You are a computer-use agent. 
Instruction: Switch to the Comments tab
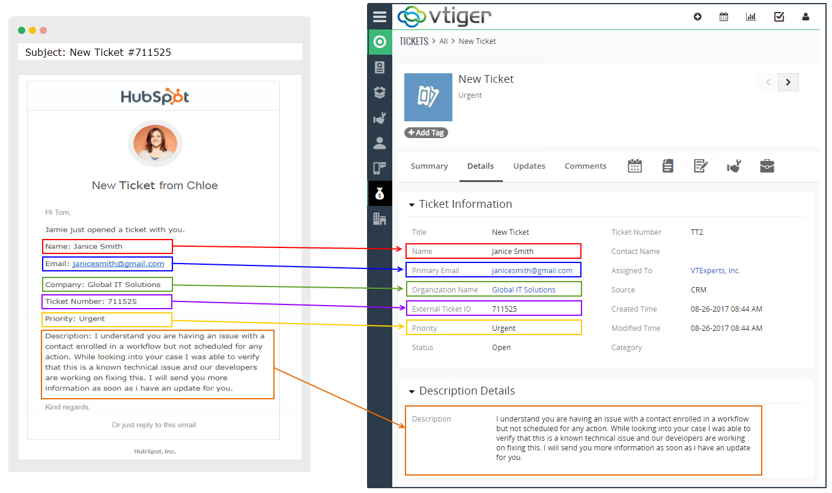pos(586,166)
